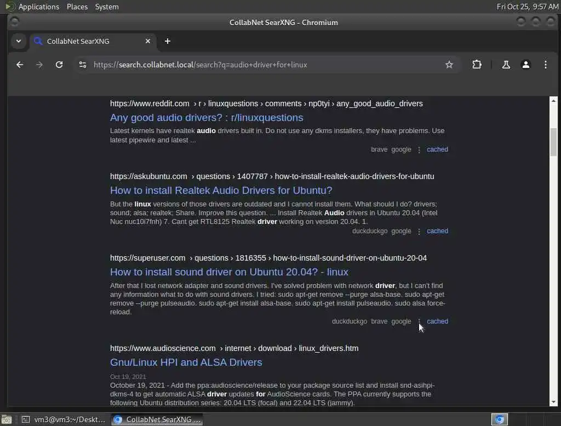Open Chromium three-dot menu
This screenshot has height=426, width=561.
coord(545,65)
